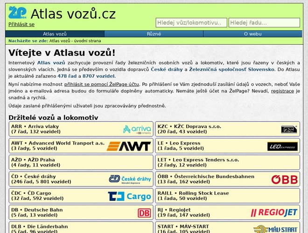Click the ÖBB logo
The image size is (308, 233).
284,179
